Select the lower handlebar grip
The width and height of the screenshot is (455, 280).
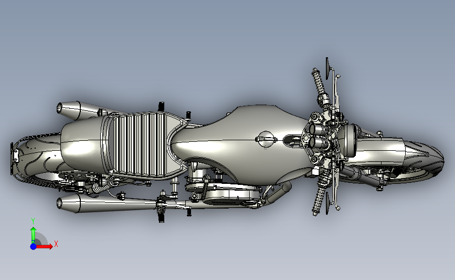[x=319, y=202]
